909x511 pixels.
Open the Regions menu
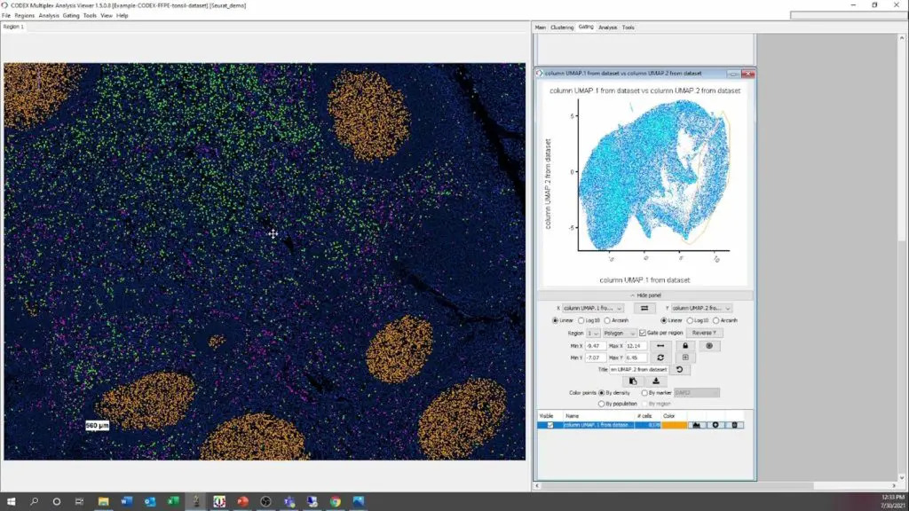(x=24, y=16)
